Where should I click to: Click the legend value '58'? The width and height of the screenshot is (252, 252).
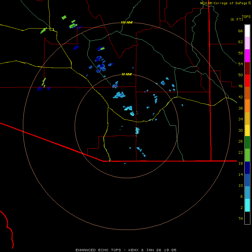click(x=241, y=53)
